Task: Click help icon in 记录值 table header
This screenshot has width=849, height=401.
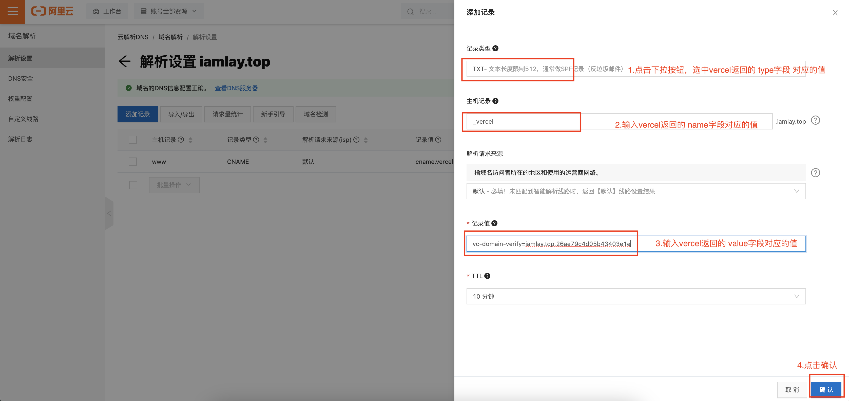Action: (x=438, y=140)
